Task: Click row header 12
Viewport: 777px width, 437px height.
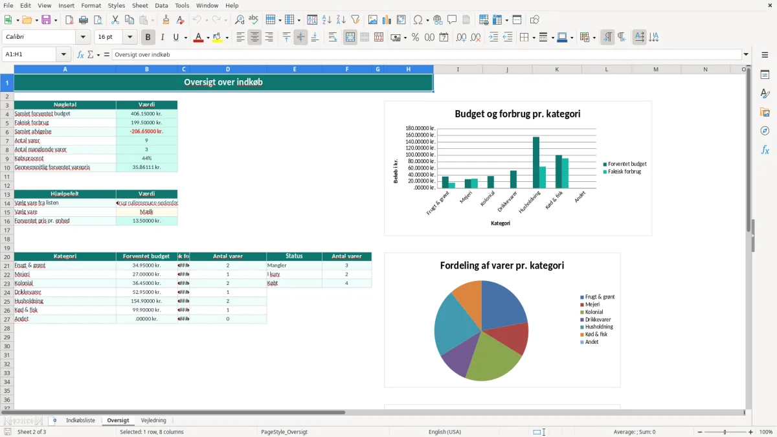Action: (7, 185)
